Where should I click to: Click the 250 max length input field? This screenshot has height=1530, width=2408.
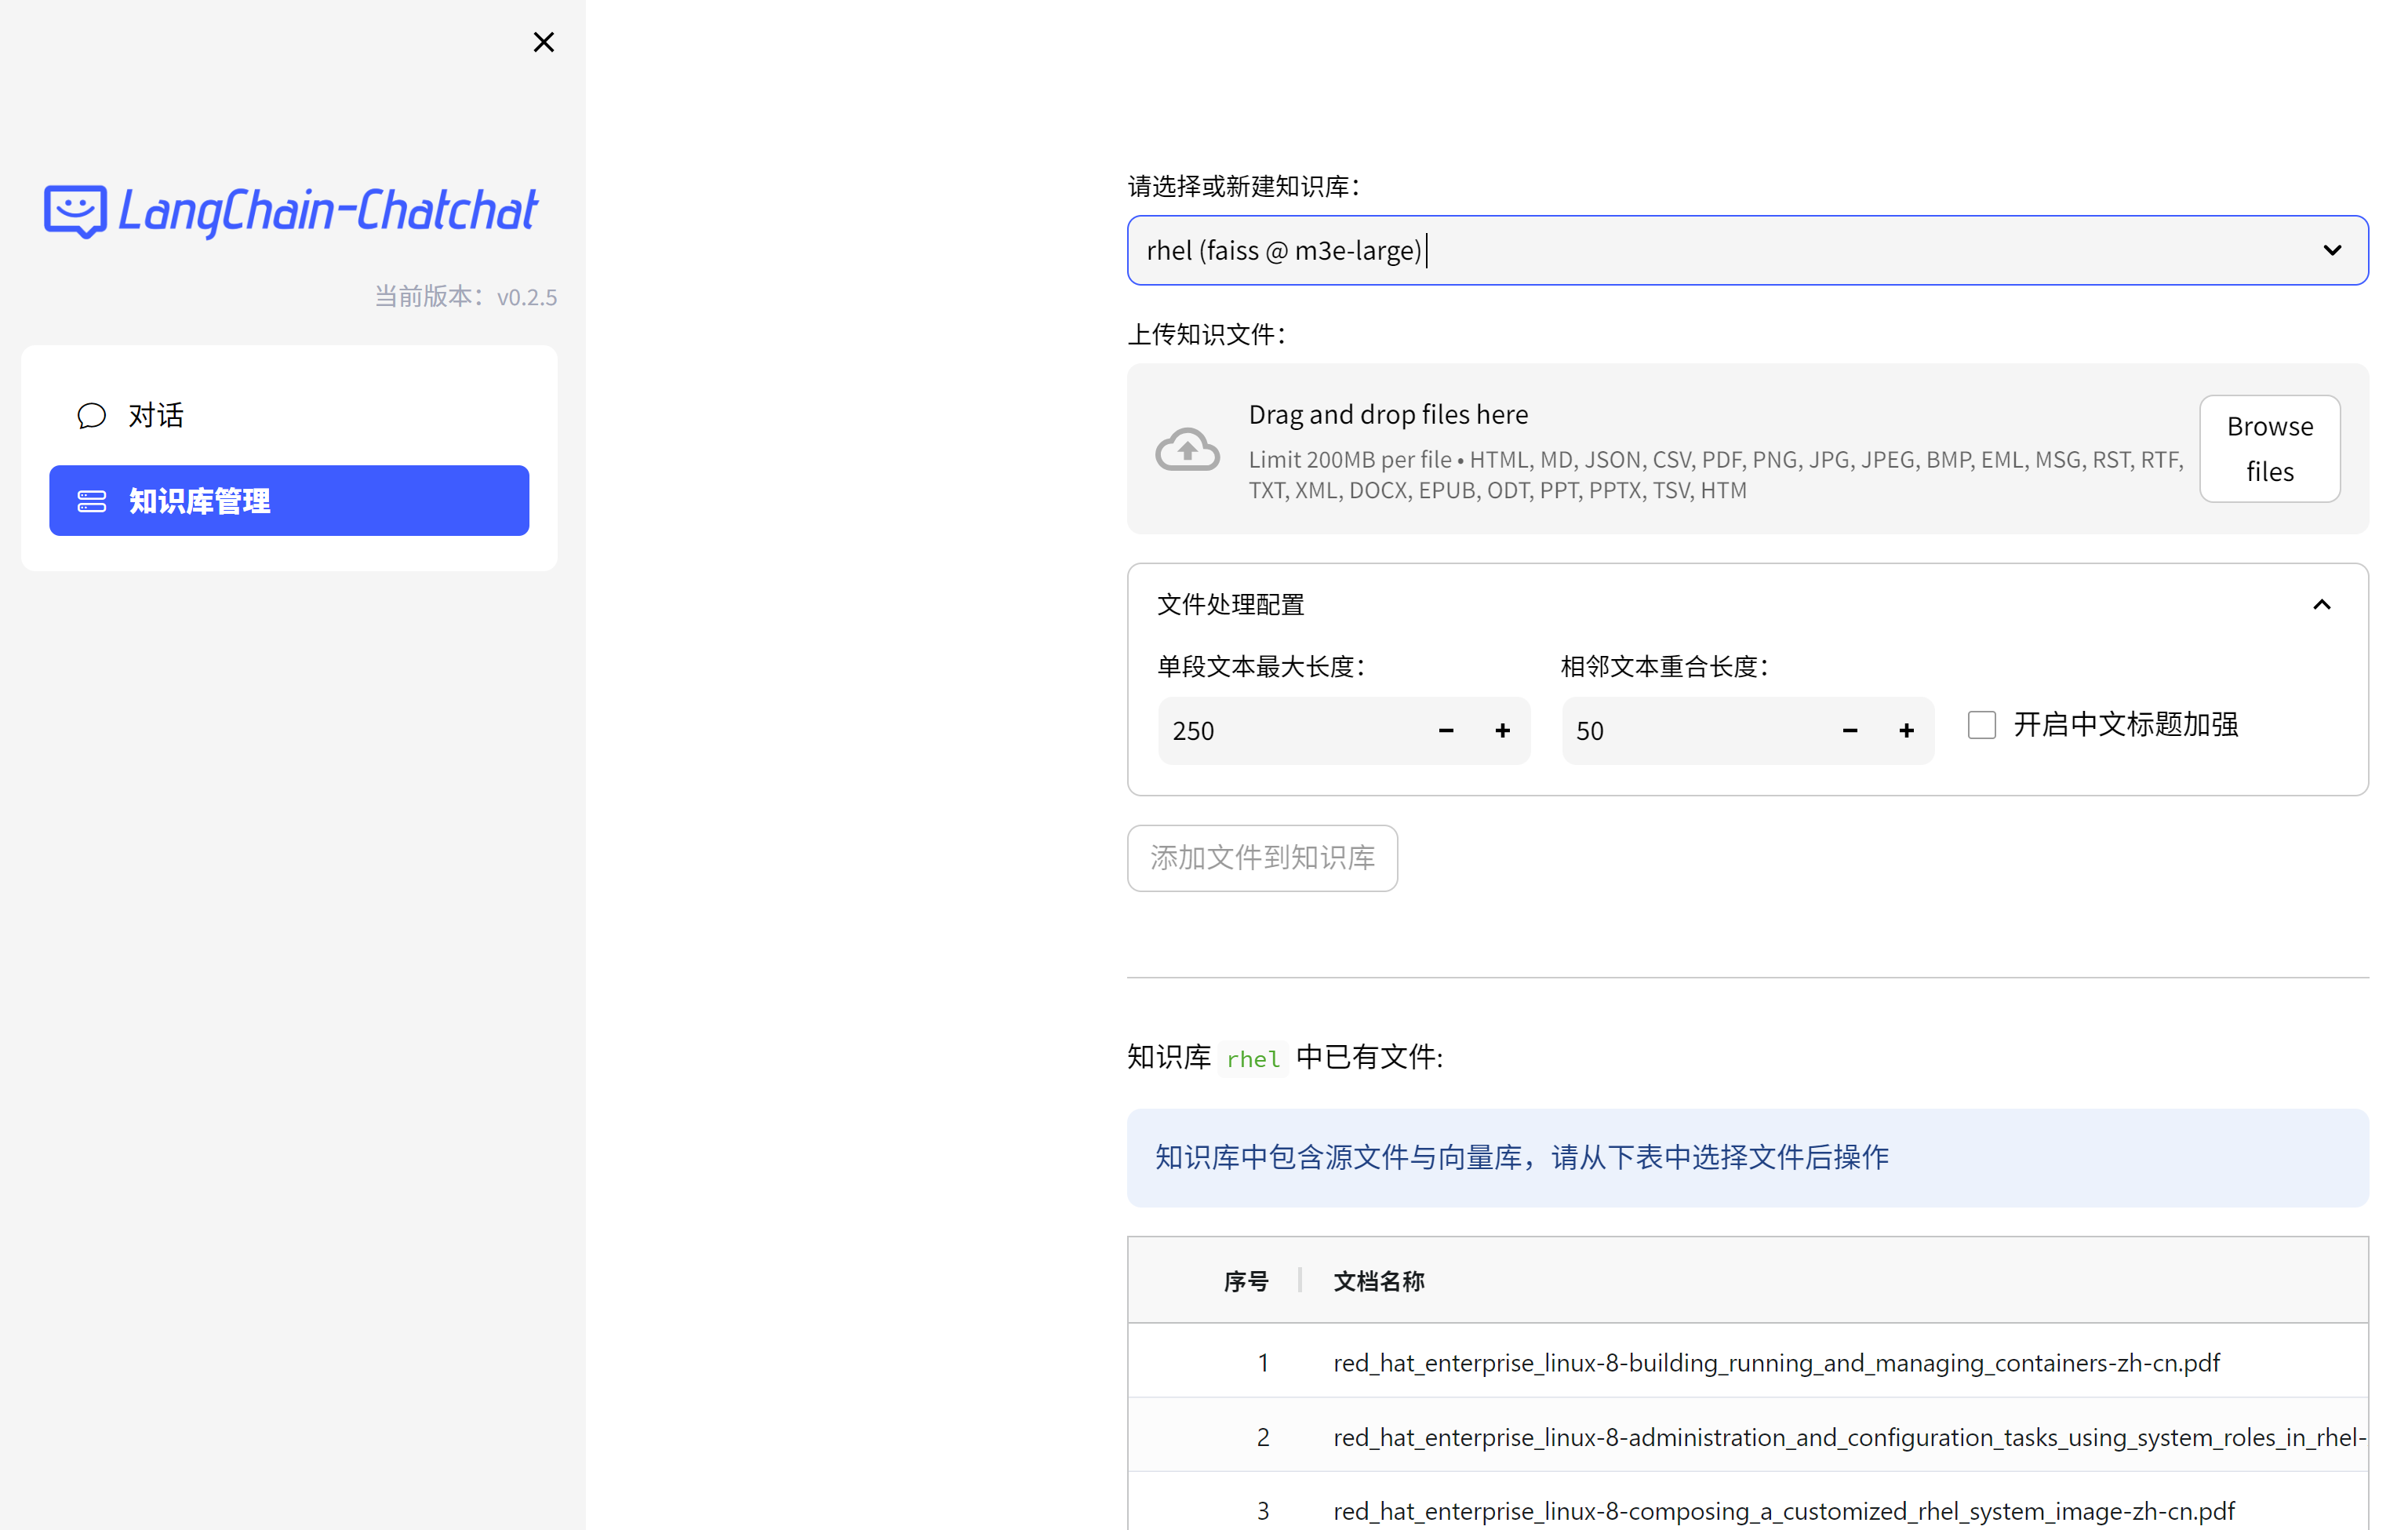point(1290,731)
